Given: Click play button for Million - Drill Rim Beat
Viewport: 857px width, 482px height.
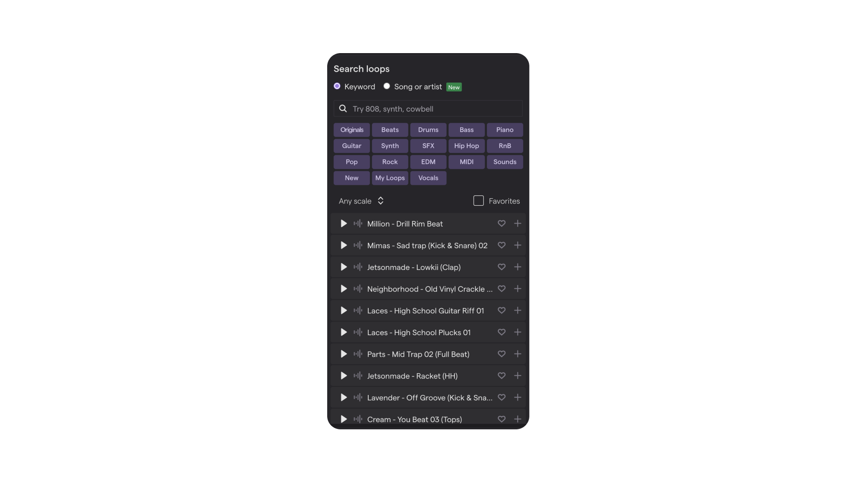Looking at the screenshot, I should click(344, 223).
